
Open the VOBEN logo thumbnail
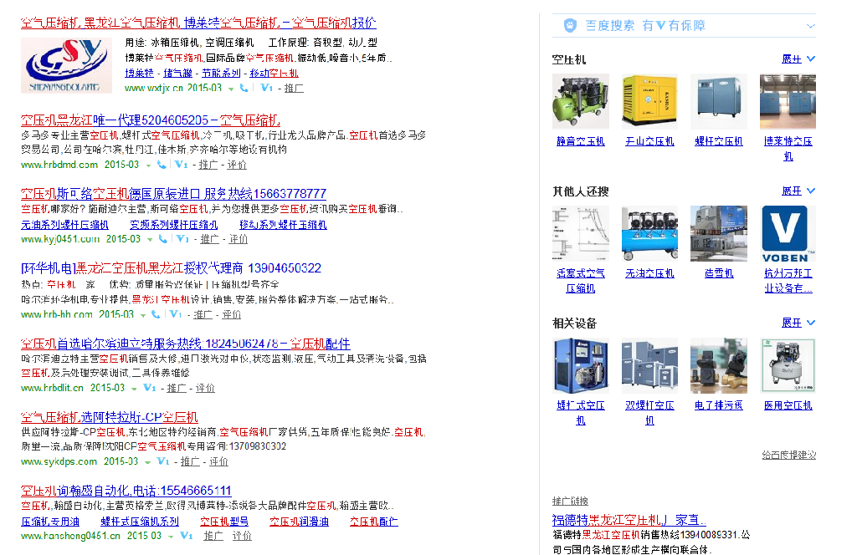(788, 233)
